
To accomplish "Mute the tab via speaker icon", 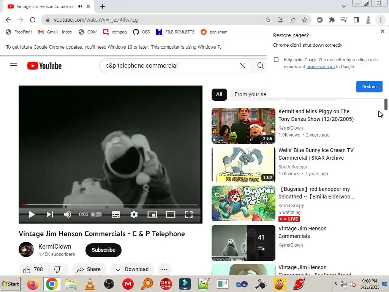I will [x=80, y=6].
